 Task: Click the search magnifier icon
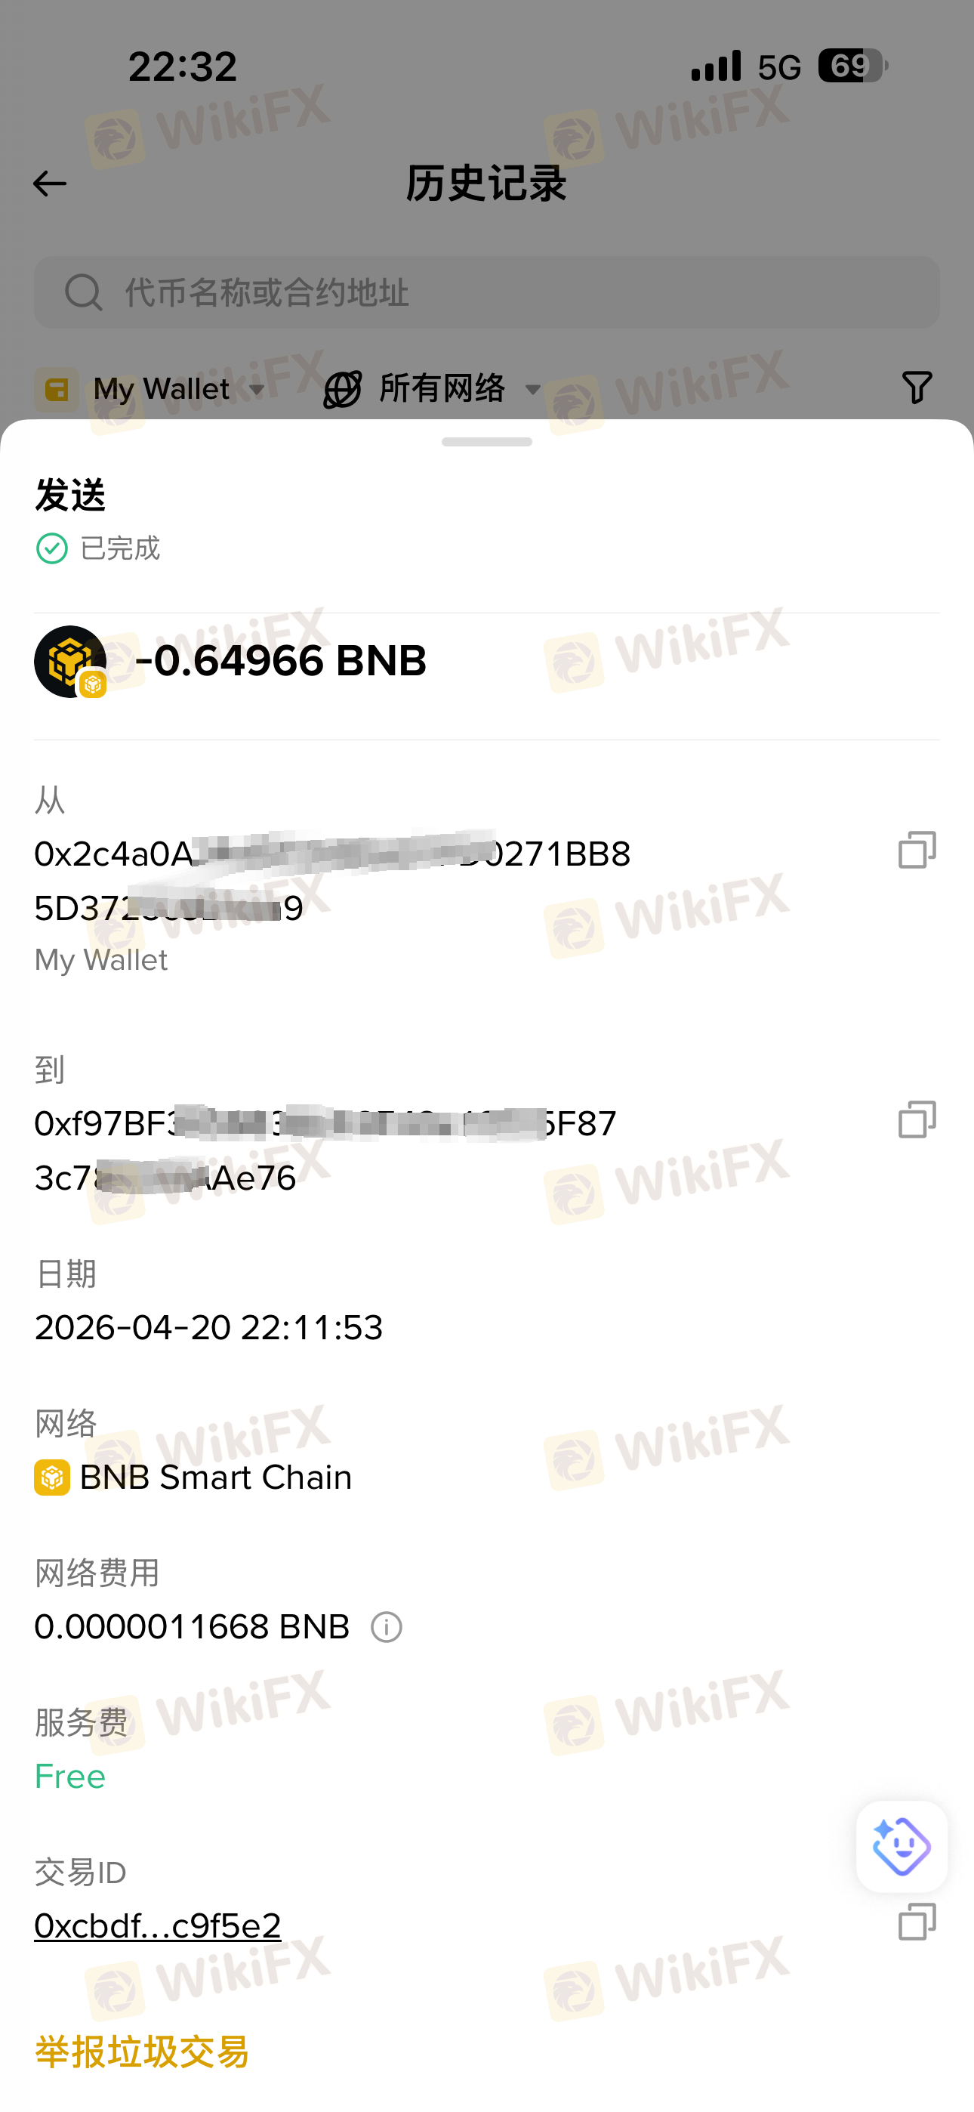click(84, 292)
